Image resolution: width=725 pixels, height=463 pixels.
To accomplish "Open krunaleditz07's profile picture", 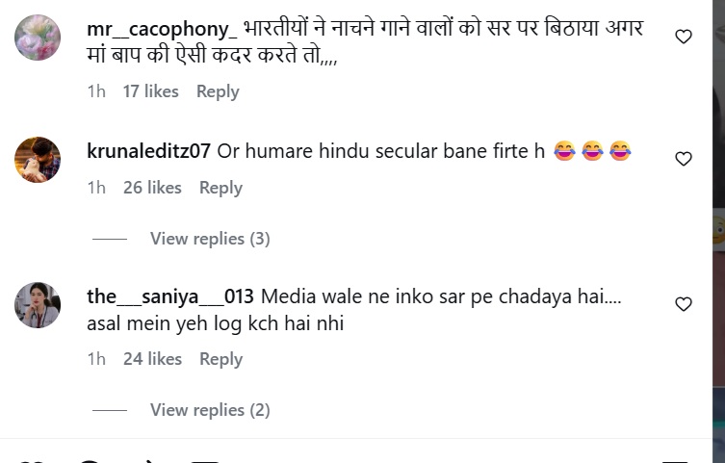I will (x=38, y=160).
